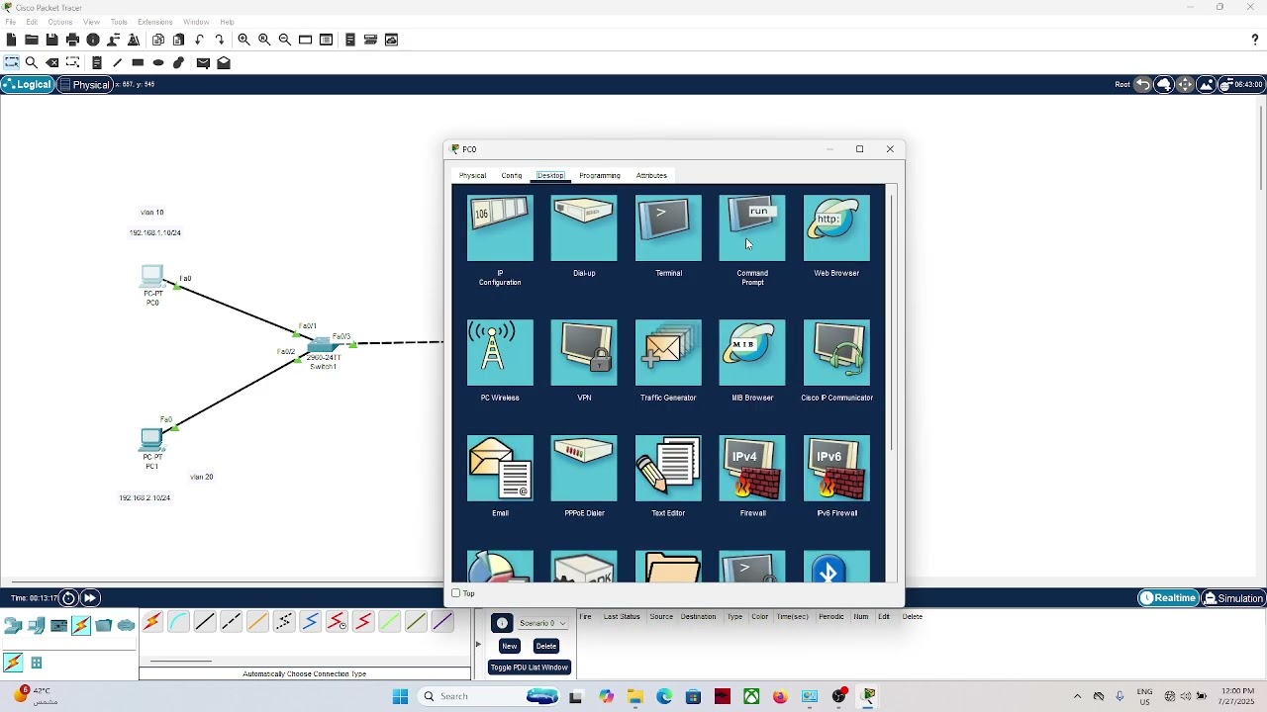This screenshot has width=1267, height=712.
Task: Click the PC0 desktop vertical scrollbar
Action: (x=894, y=321)
